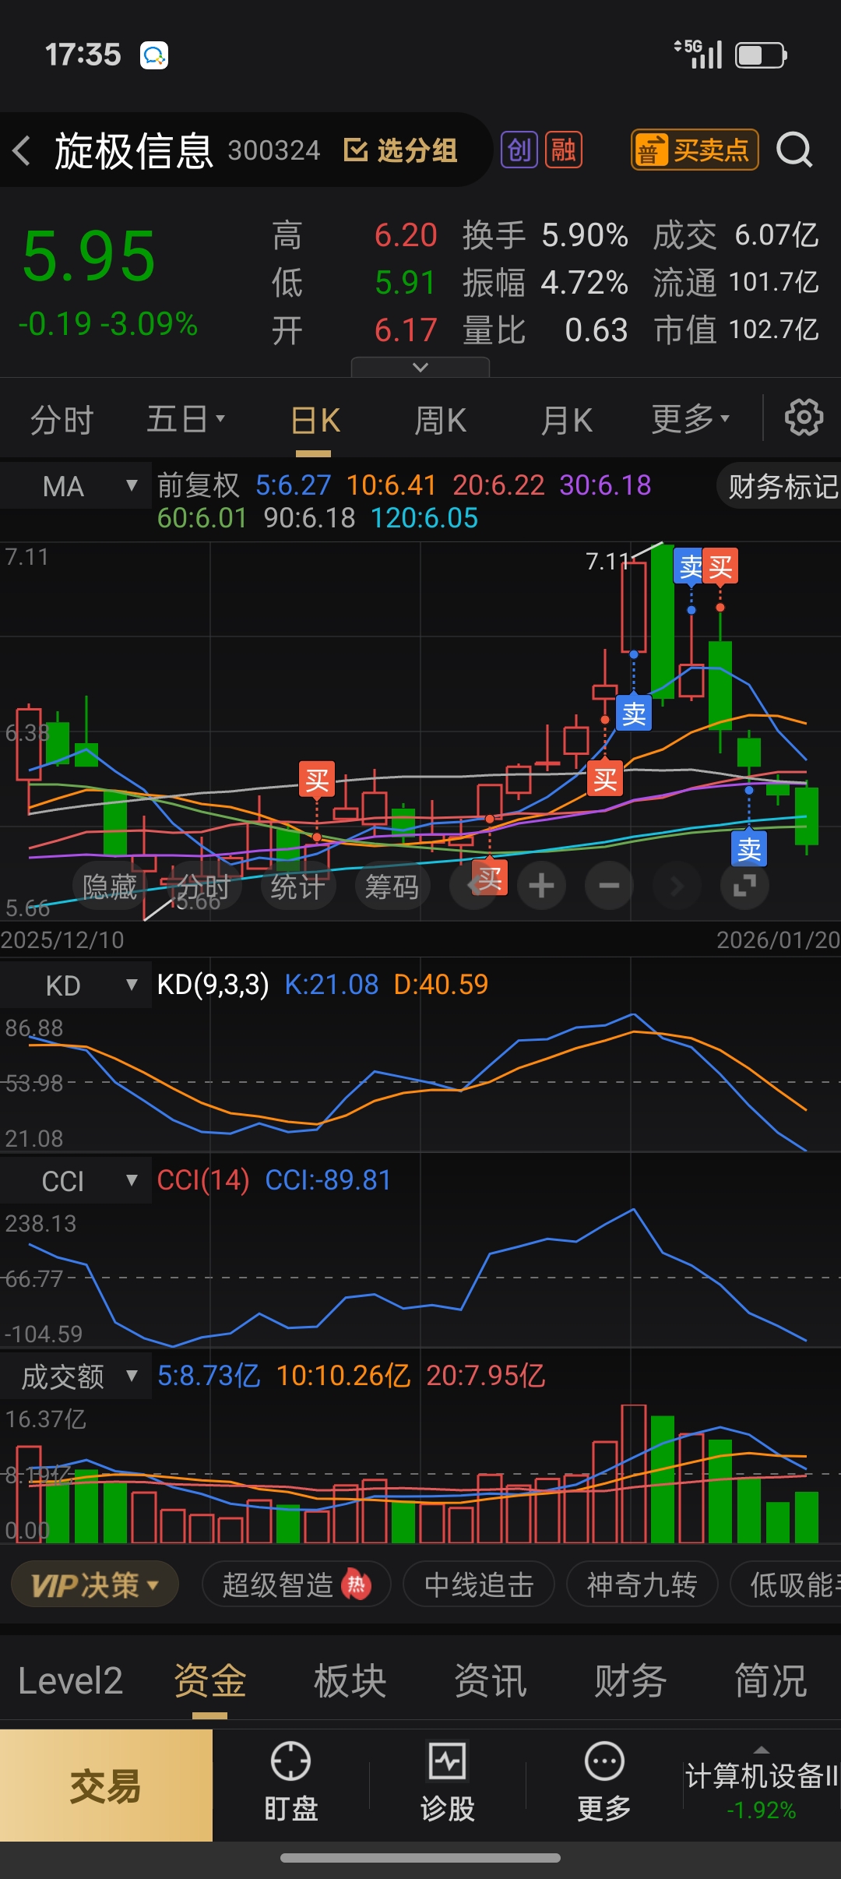
Task: Select the 月K tab
Action: click(x=567, y=421)
